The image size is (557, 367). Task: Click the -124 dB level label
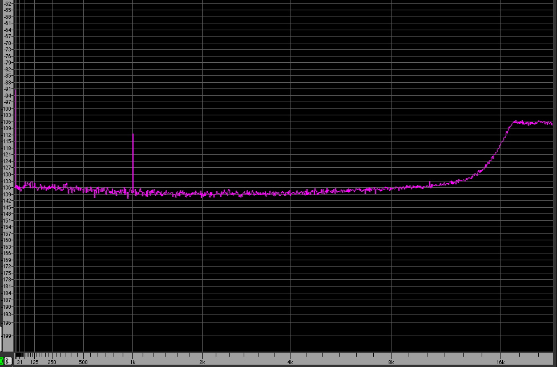pos(7,162)
